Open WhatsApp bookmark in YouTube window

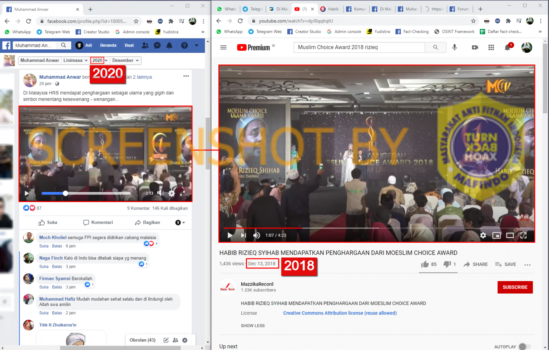[229, 31]
